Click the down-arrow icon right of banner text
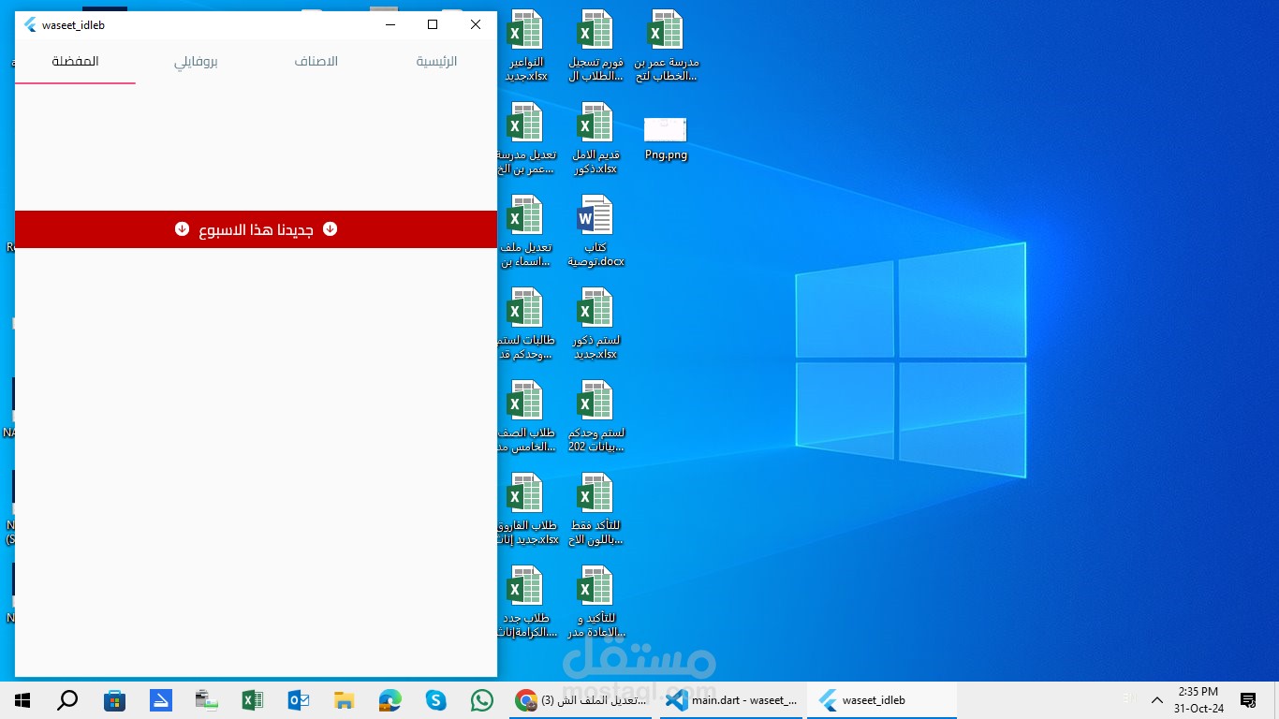This screenshot has height=719, width=1279. click(330, 229)
